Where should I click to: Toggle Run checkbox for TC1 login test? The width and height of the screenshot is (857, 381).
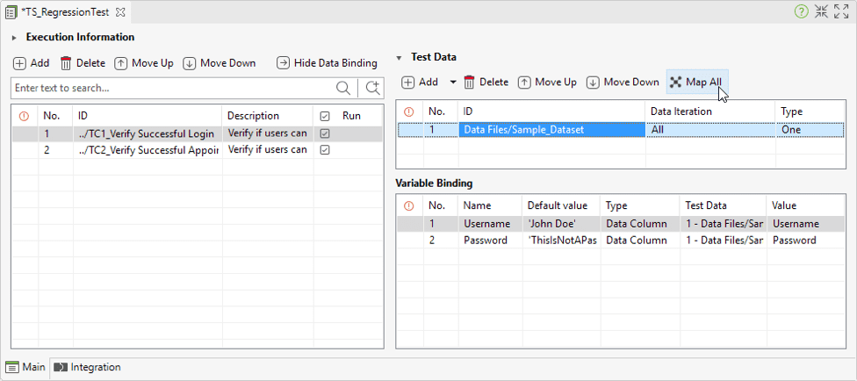(x=325, y=133)
